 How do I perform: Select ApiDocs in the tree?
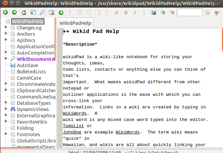coord(26,40)
